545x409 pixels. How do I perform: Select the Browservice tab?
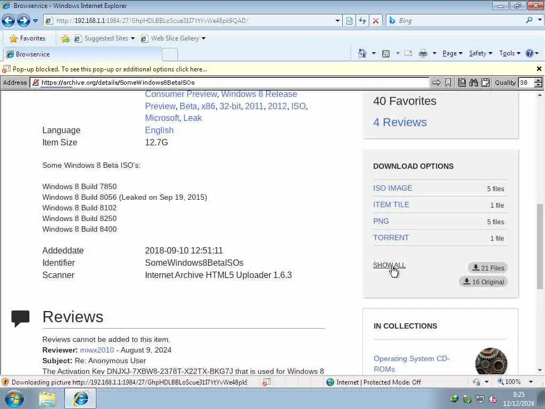tap(81, 54)
